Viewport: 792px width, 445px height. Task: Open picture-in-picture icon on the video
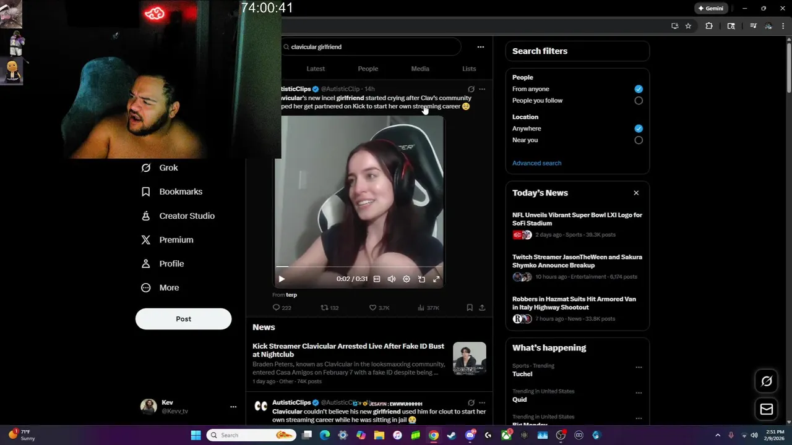coord(421,279)
